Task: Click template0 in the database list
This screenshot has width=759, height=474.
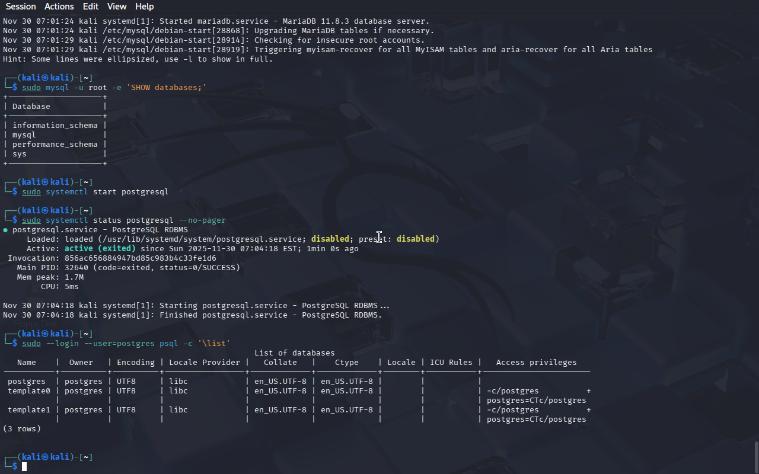Action: (x=27, y=391)
